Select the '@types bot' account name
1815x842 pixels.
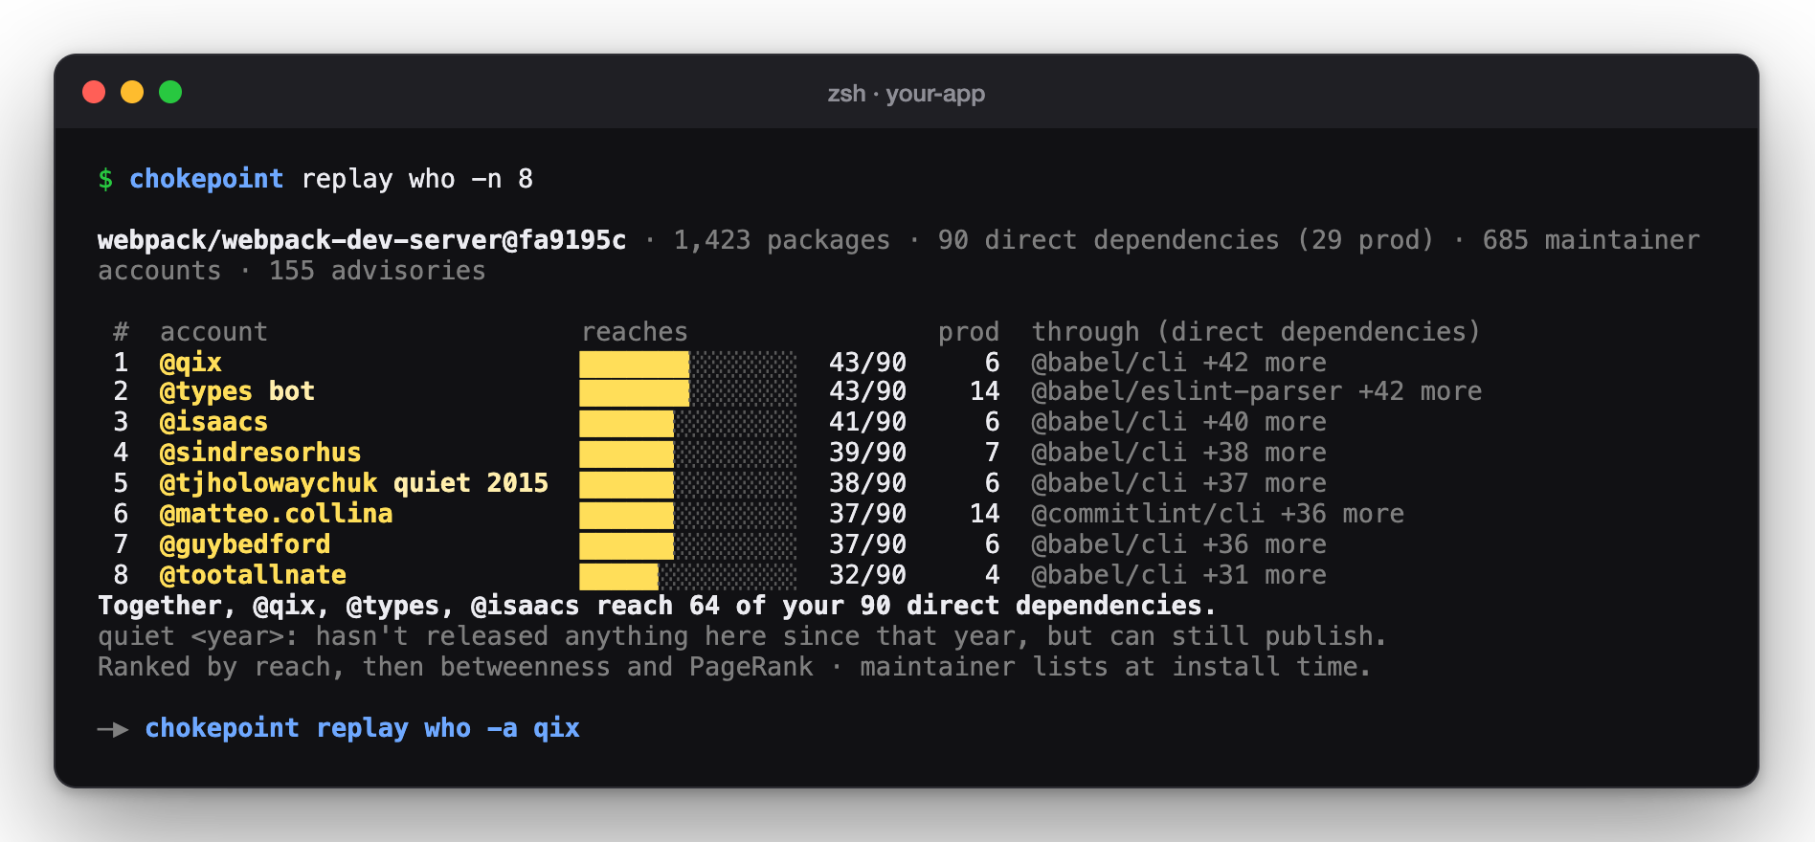pyautogui.click(x=236, y=391)
